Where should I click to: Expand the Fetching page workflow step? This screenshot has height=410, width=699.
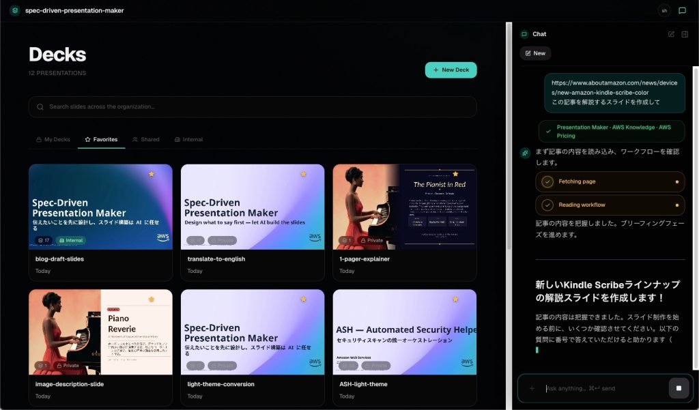click(x=610, y=181)
